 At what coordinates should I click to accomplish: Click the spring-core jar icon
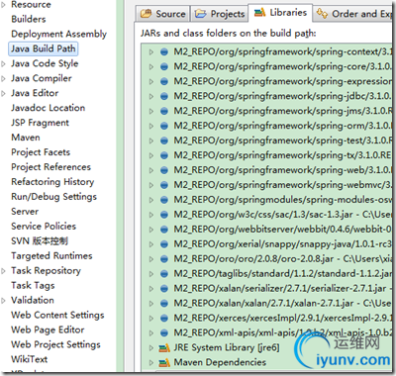[164, 66]
